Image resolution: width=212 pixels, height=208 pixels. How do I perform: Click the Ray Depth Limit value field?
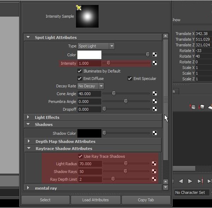pyautogui.click(x=90, y=179)
